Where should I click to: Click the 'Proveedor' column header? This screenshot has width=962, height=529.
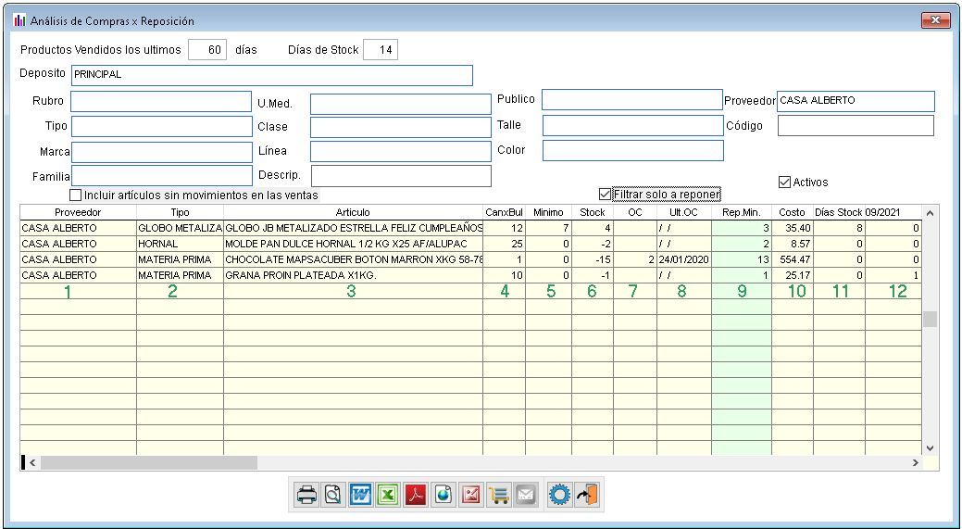tap(78, 212)
